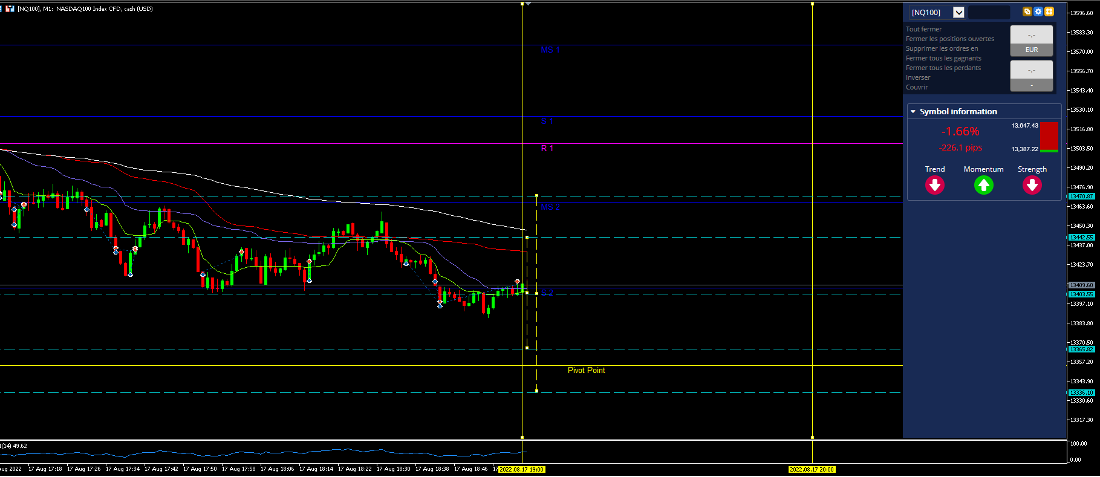This screenshot has width=1100, height=477.
Task: Click the 'Inverser' option
Action: (x=918, y=77)
